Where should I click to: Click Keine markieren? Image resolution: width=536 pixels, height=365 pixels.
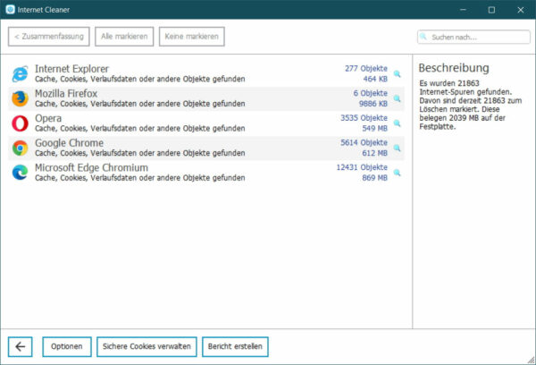(192, 37)
